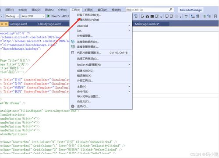Click the bookmark icon at toolbar's right end
Viewport: 219px width, 158px height.
point(215,16)
